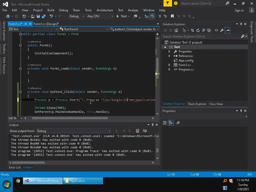Open the Debug solution configuration dropdown
The height and width of the screenshot is (192, 256).
point(76,16)
